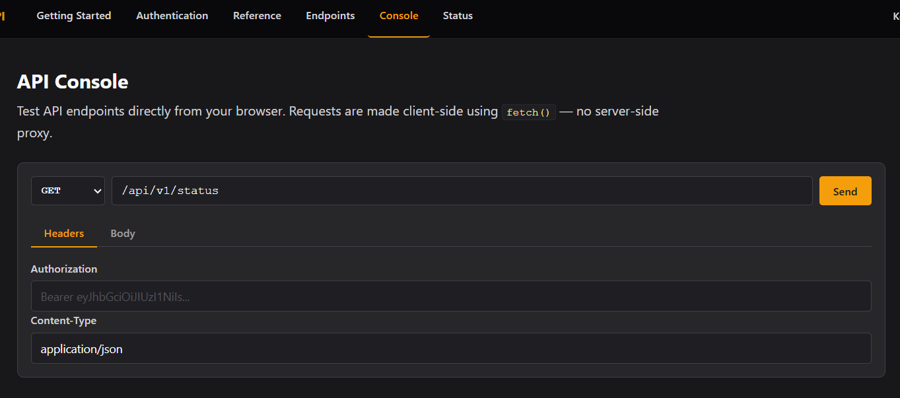This screenshot has width=900, height=398.
Task: Click the cut-off K item in navbar
Action: (895, 17)
